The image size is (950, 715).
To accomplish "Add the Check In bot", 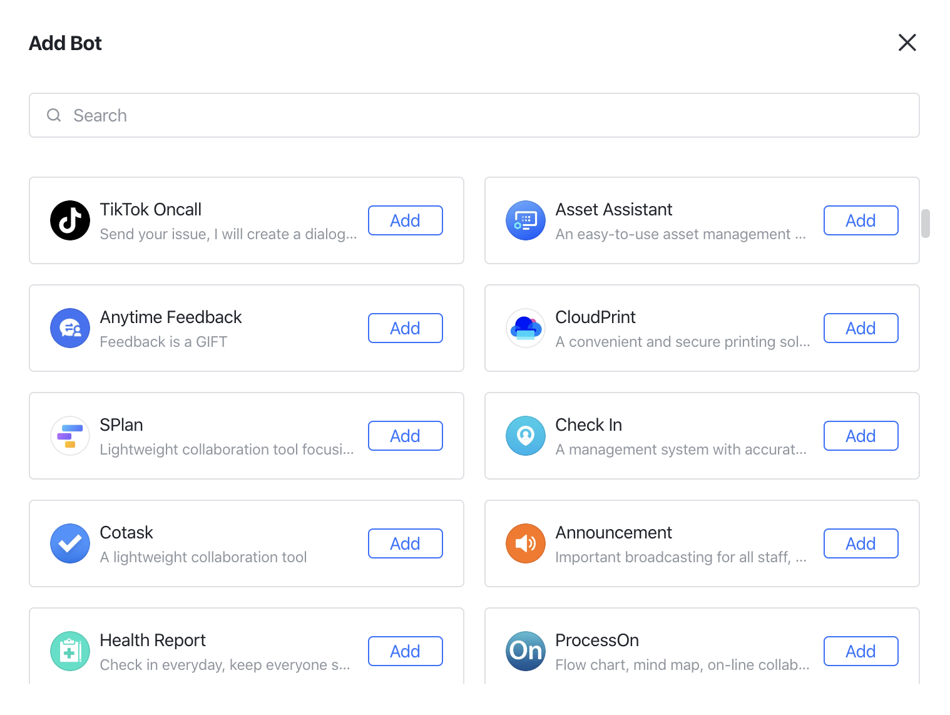I will click(x=861, y=436).
